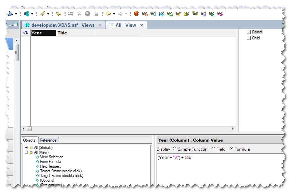Click the refresh icon beside Year column
291x193 pixels.
[26, 33]
